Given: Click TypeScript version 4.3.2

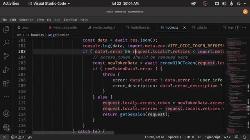Looking at the screenshot, I should click(x=227, y=137).
